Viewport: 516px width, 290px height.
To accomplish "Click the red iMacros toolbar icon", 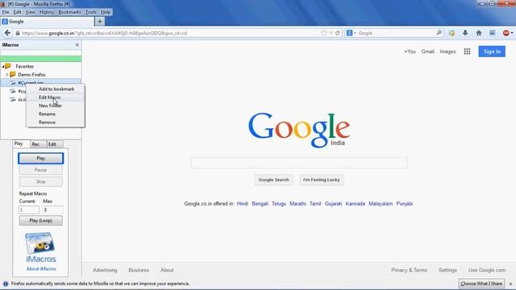I will [506, 33].
